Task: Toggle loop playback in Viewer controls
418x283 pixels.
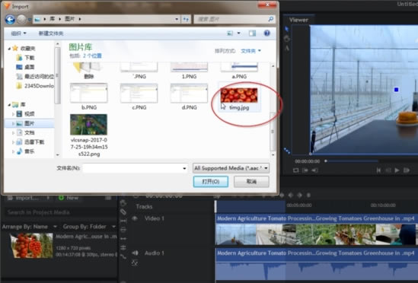Action: 295,170
